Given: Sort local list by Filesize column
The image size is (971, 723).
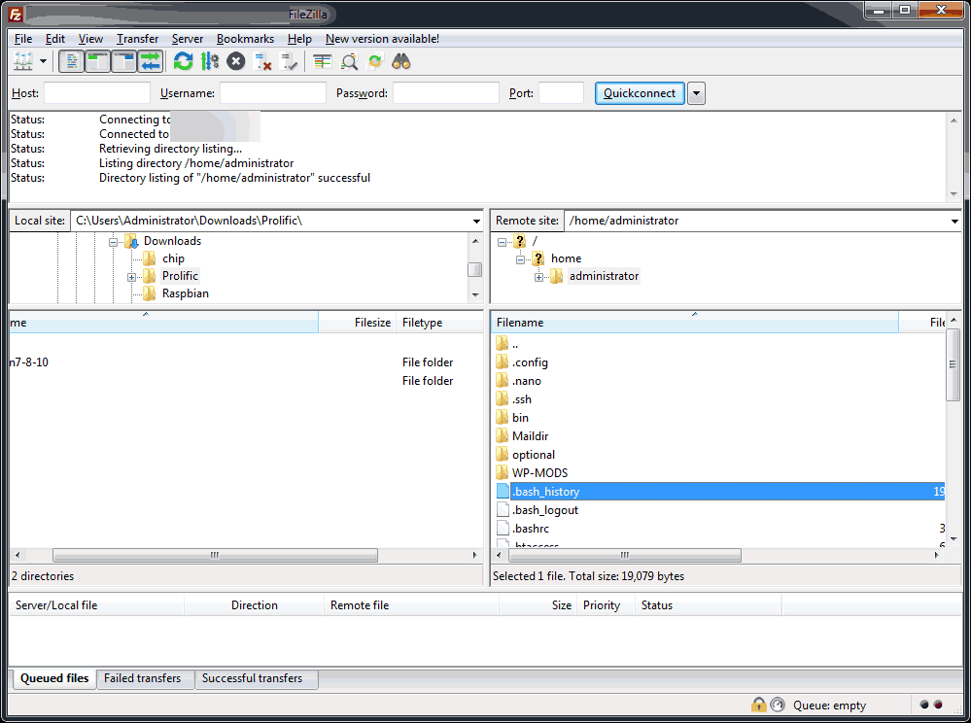Looking at the screenshot, I should coord(357,323).
